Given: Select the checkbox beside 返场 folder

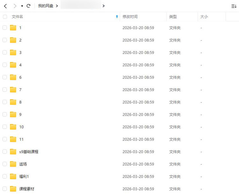Looking at the screenshot, I should click(5, 164).
